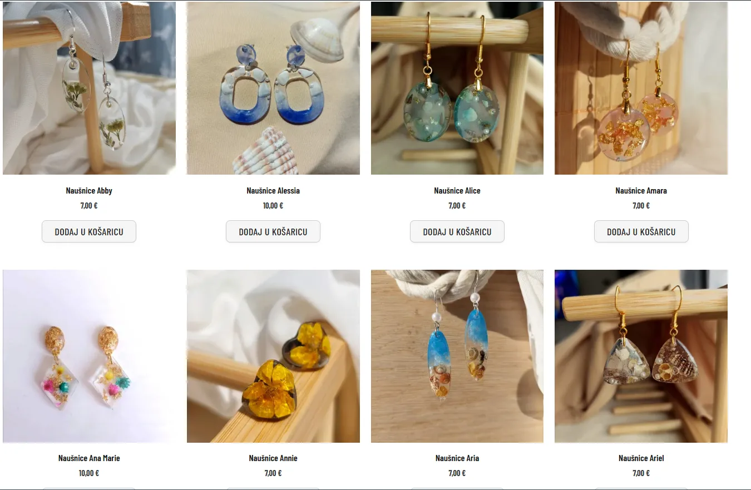
Task: Select the Naušnice Annie title link
Action: [273, 458]
